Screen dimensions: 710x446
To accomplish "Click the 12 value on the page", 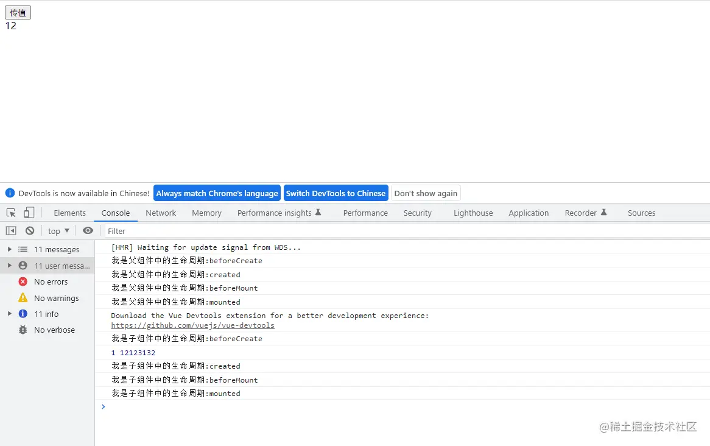I will (x=11, y=26).
